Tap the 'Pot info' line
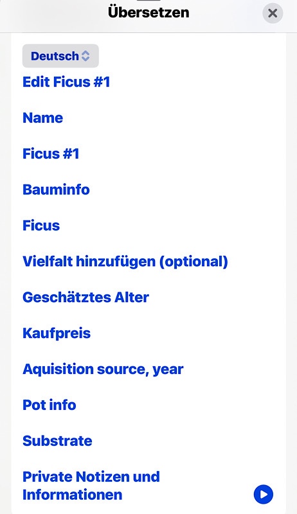 pyautogui.click(x=49, y=405)
